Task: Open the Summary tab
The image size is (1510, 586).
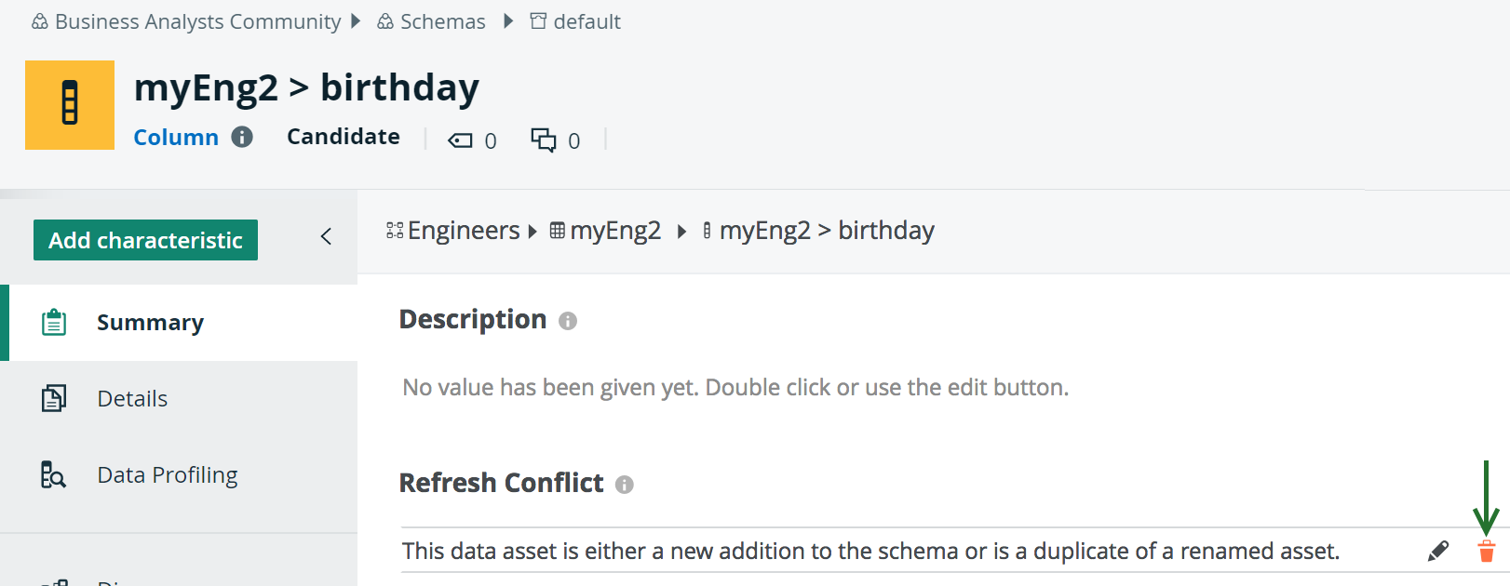Action: pyautogui.click(x=150, y=323)
